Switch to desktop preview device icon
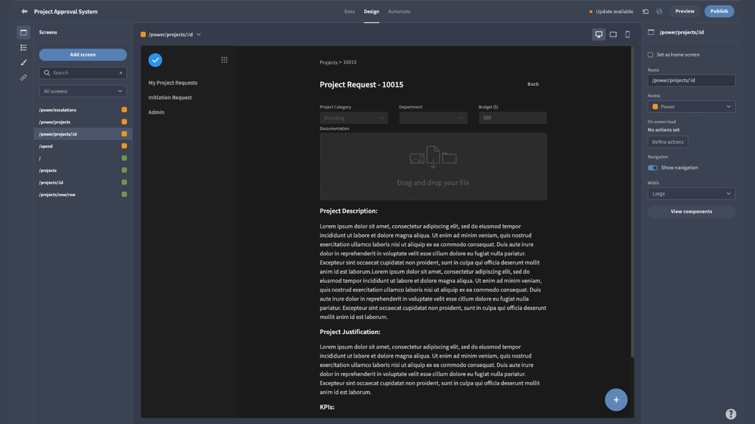 coord(599,34)
